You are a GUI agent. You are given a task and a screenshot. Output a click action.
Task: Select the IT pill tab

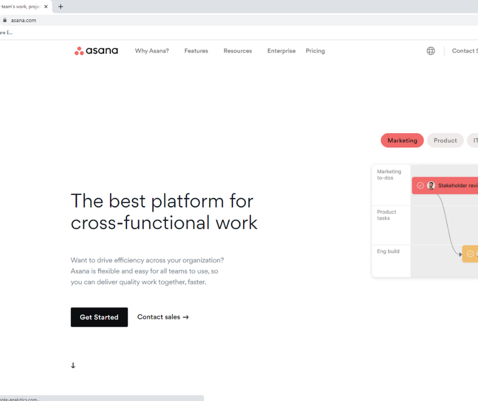[473, 140]
